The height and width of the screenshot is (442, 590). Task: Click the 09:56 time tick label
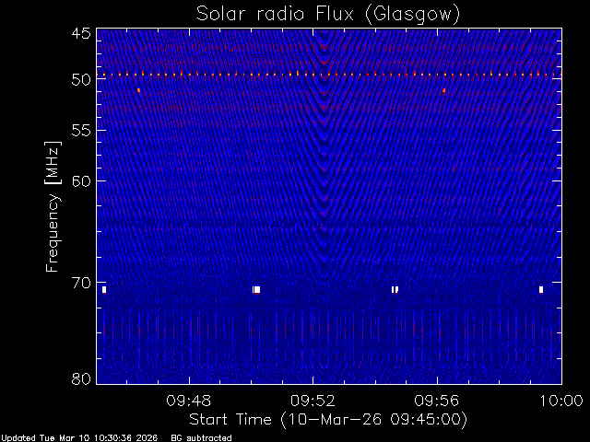pyautogui.click(x=436, y=401)
